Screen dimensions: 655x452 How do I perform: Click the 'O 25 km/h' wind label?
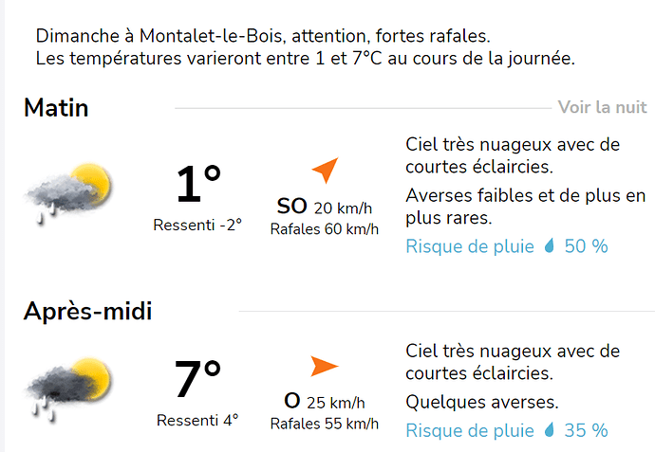point(325,402)
